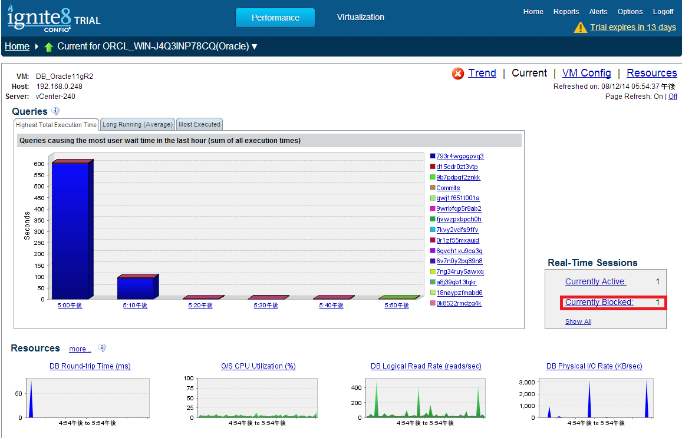The image size is (682, 438).
Task: Open the Resources info help icon
Action: (x=102, y=348)
